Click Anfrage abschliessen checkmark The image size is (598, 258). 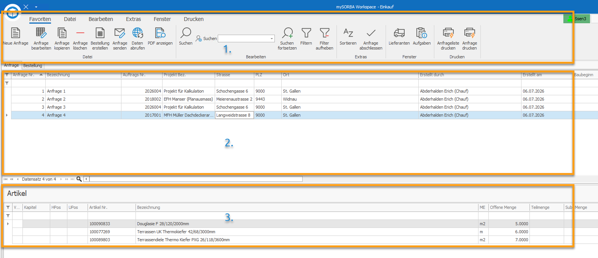pyautogui.click(x=371, y=33)
